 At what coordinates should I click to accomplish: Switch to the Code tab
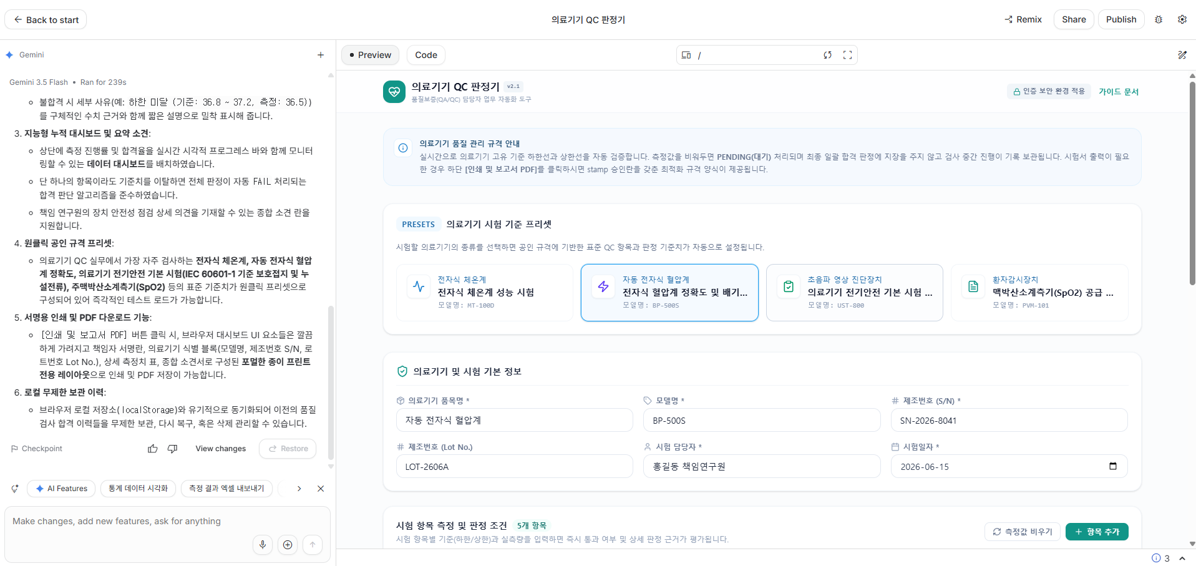tap(426, 55)
